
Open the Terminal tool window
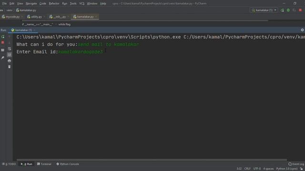44,164
